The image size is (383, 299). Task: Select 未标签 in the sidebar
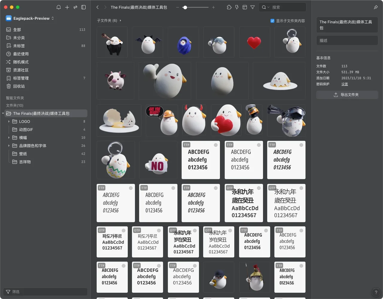[19, 46]
